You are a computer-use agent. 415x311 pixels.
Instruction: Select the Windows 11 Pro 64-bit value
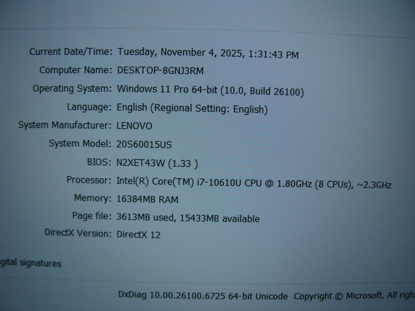[x=210, y=90]
